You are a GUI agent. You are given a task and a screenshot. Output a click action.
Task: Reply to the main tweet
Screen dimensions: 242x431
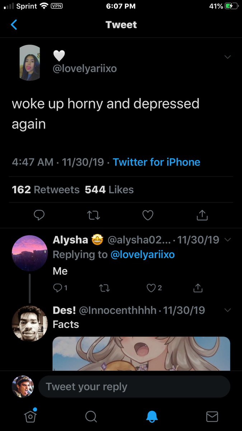pyautogui.click(x=39, y=215)
